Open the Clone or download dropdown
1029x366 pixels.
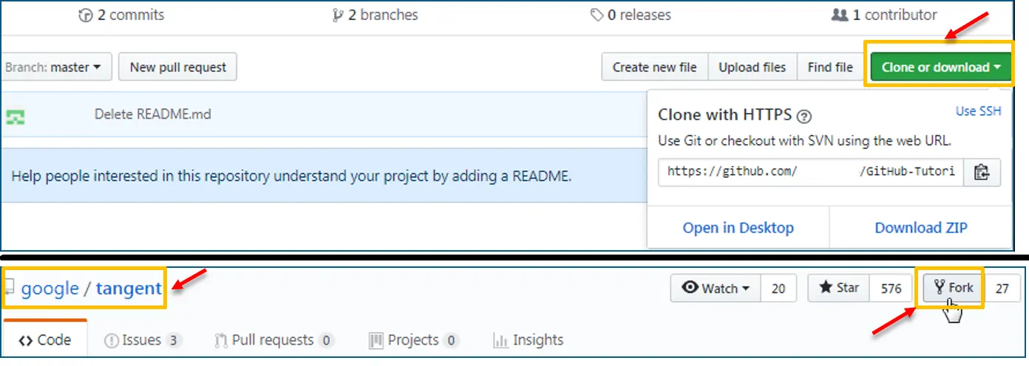click(x=940, y=67)
